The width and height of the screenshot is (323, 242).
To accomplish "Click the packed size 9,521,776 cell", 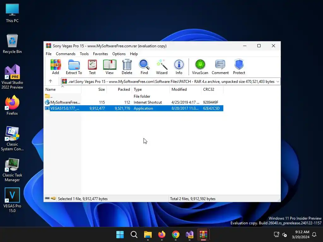I will [122, 108].
